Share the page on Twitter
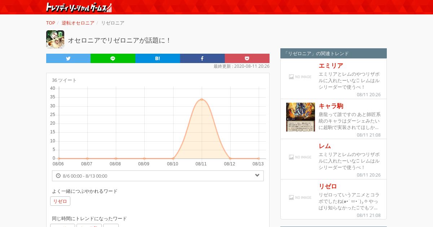The image size is (433, 227). [x=68, y=58]
